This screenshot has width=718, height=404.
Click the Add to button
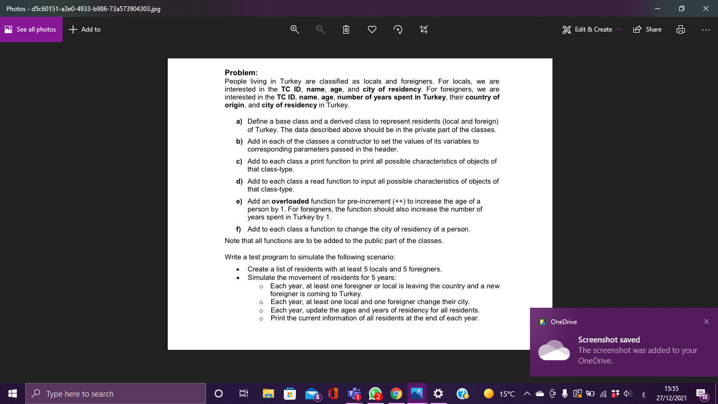(84, 29)
